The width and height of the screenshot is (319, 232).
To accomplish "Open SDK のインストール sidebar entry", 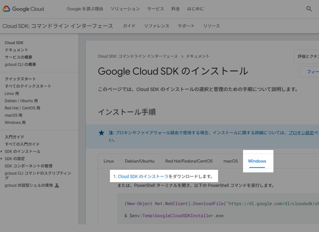I will click(22, 151).
